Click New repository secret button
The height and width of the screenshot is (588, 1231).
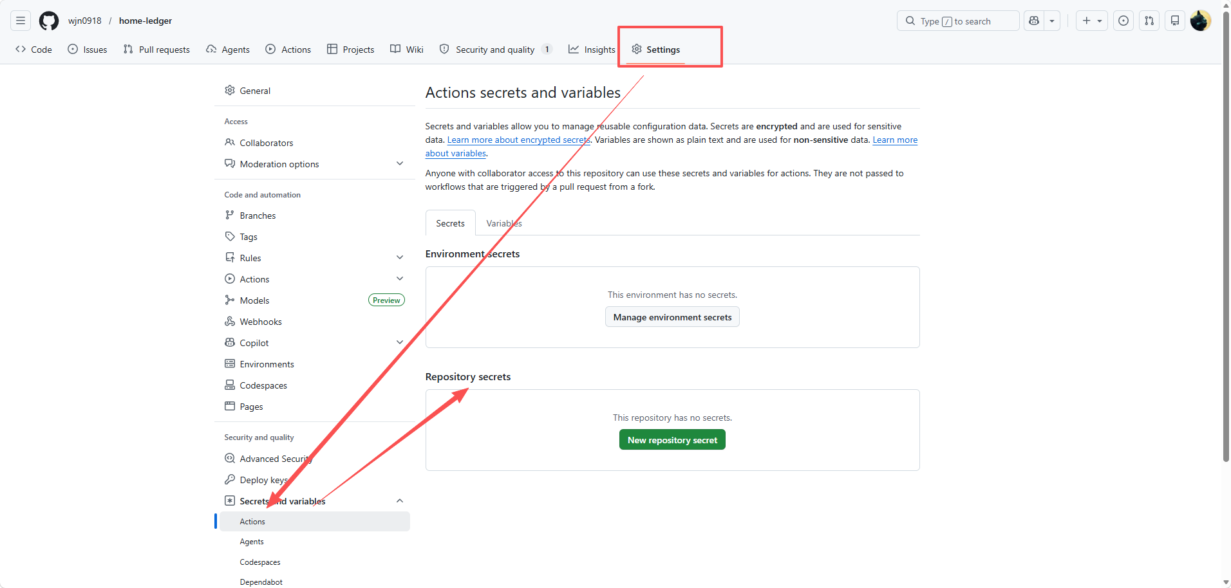[x=672, y=440]
